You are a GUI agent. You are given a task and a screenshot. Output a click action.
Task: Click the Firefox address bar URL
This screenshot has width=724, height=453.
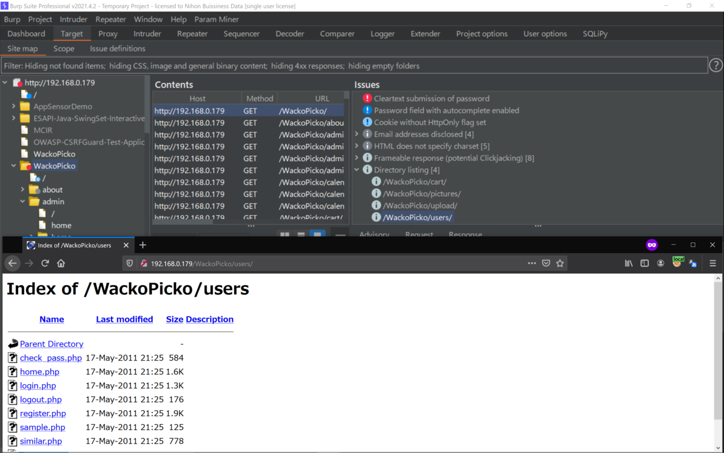pos(202,263)
